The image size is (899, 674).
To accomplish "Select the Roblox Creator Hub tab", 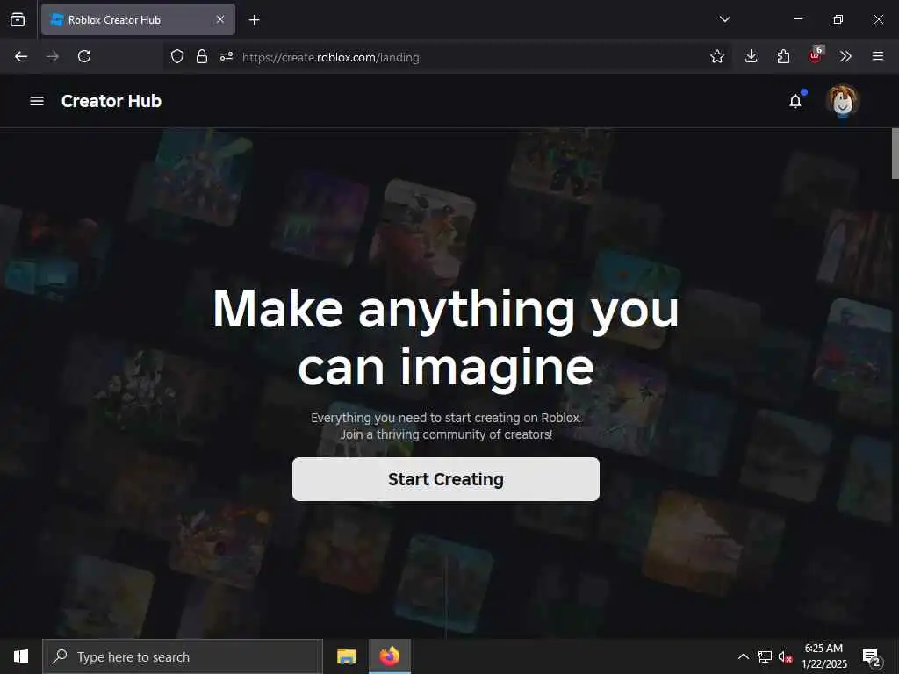I will [138, 19].
